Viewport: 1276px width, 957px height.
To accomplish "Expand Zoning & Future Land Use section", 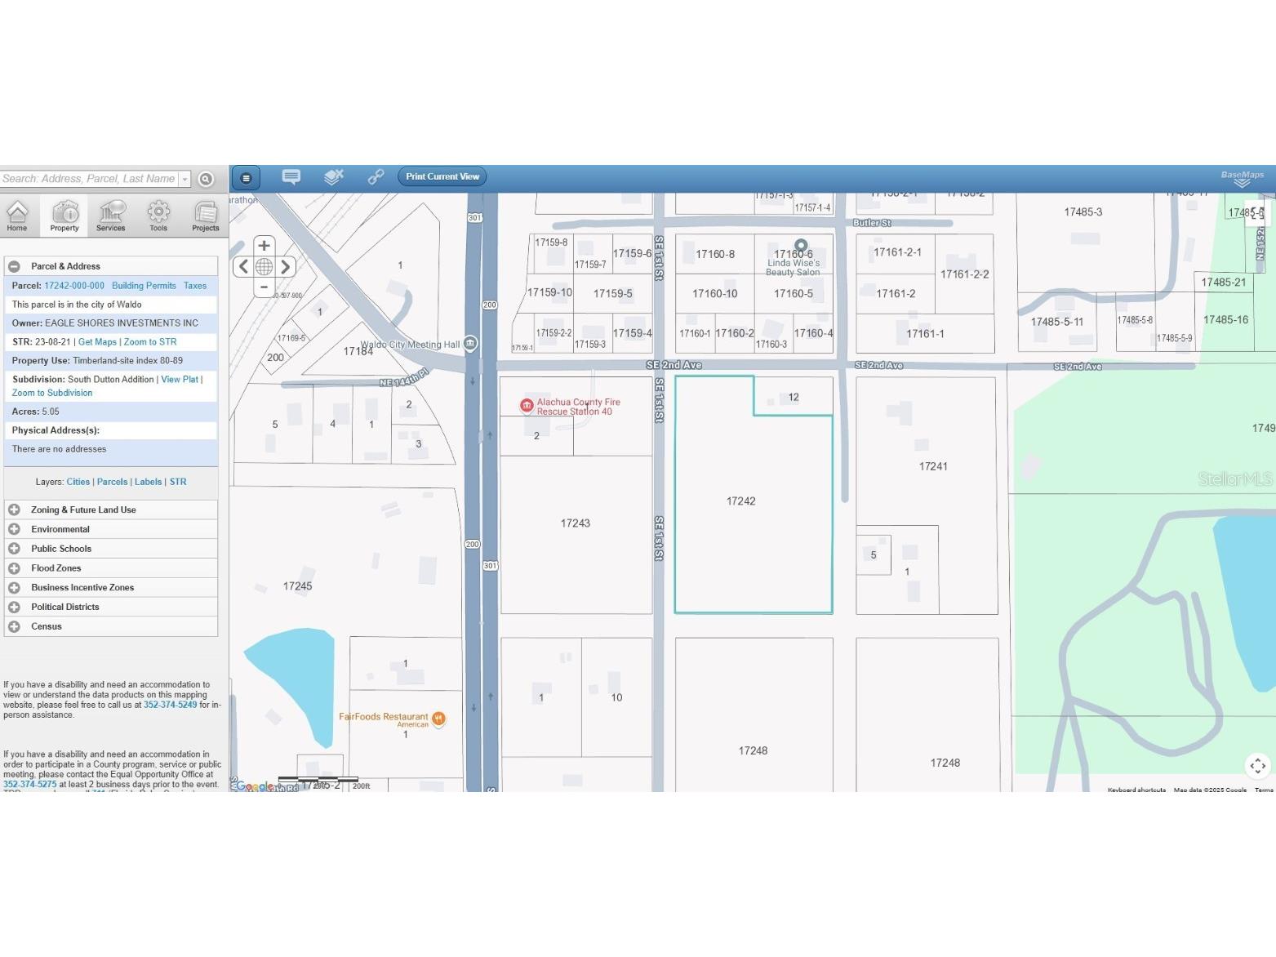I will coord(15,510).
